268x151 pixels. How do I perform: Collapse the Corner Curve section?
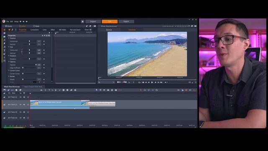[x=9, y=70]
